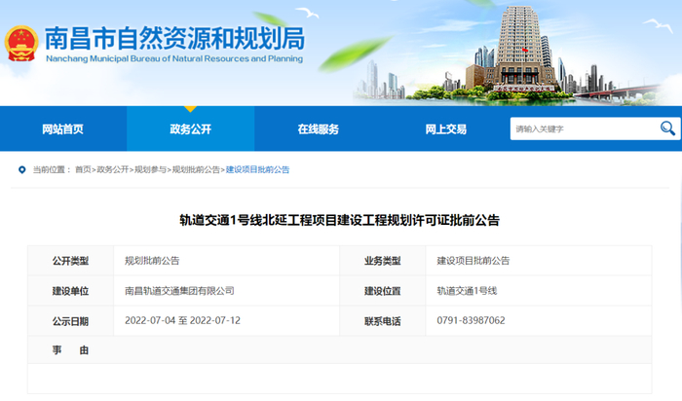Click the English name Nanchang Municipal Bureau subtitle
Screen dimensions: 682x401
tap(174, 58)
